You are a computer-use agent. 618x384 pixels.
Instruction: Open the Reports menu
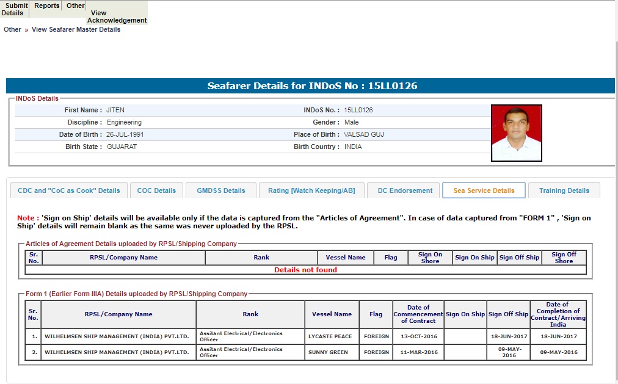tap(47, 6)
